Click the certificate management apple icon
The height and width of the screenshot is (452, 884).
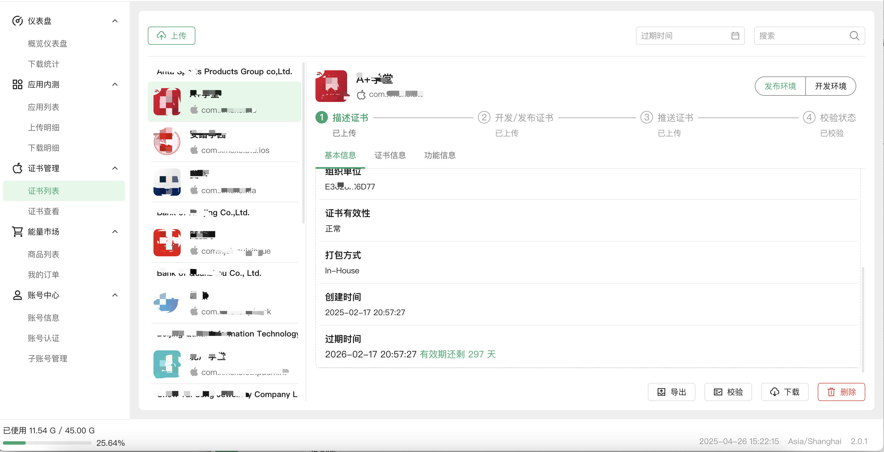point(18,168)
